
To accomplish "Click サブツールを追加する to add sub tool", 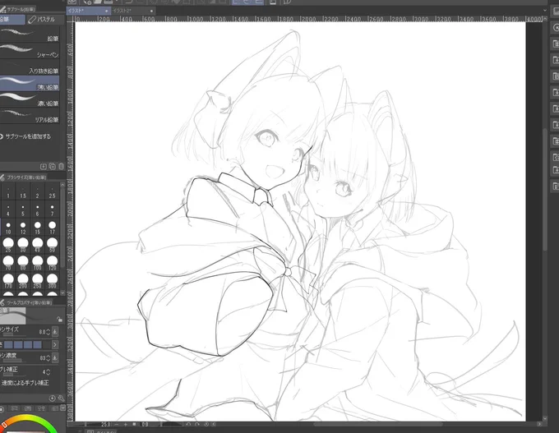I will pos(25,136).
